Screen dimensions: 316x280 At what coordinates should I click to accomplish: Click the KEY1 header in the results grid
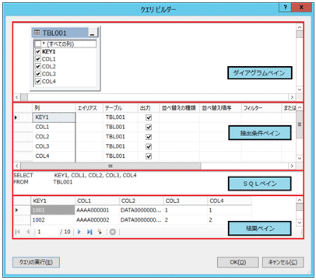[x=53, y=201]
